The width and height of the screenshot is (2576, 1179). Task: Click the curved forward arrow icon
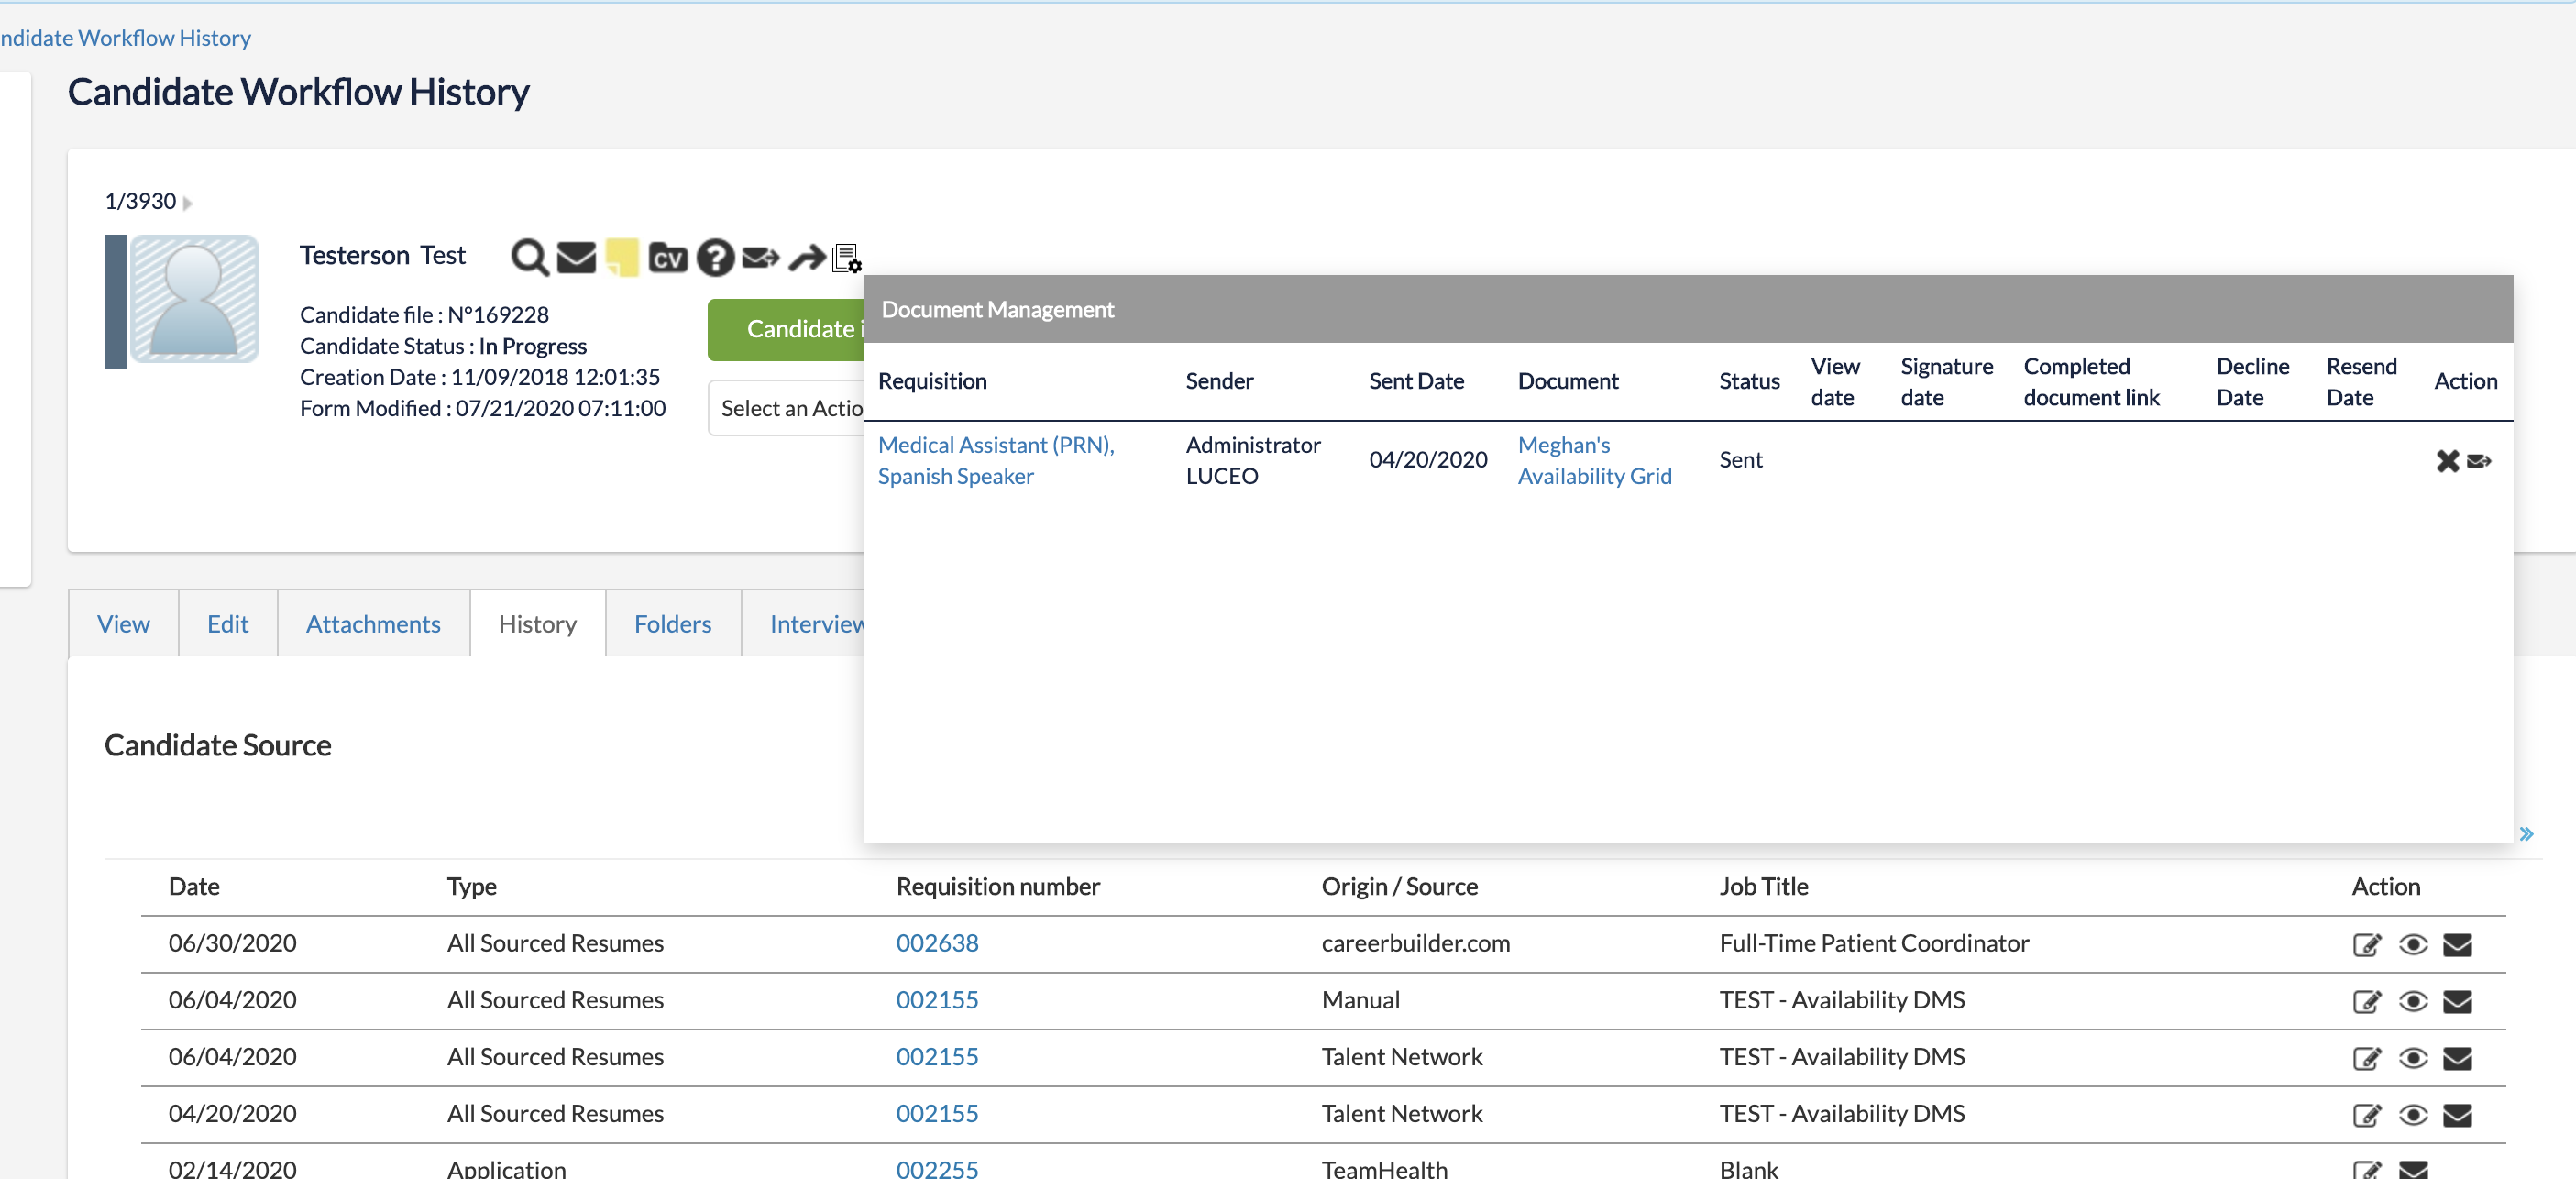(x=806, y=258)
